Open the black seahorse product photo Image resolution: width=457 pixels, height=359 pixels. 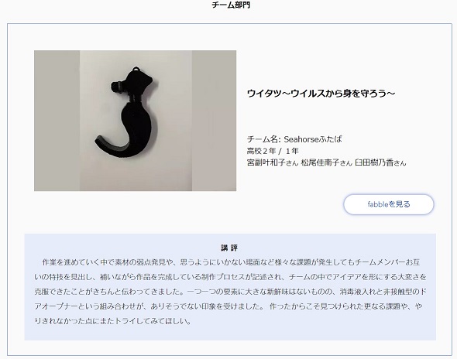click(x=136, y=121)
